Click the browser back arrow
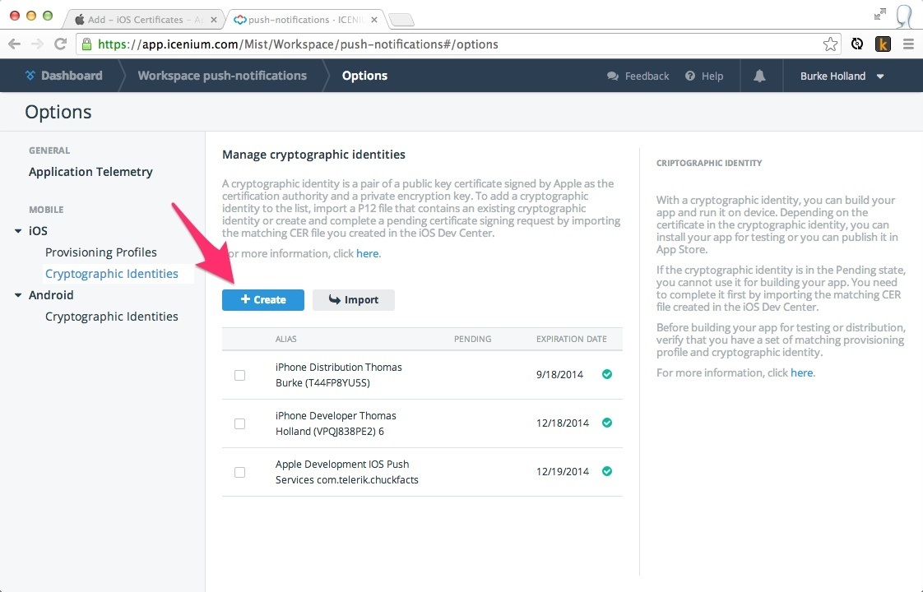 [x=15, y=44]
